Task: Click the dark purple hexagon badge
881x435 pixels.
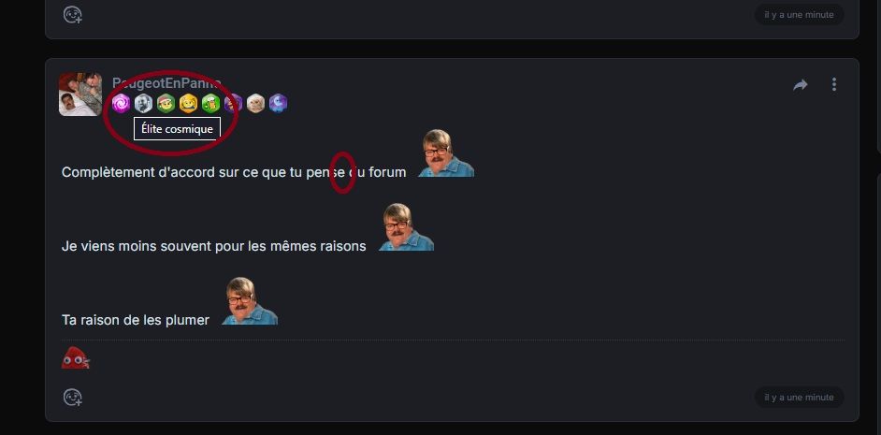Action: (233, 104)
